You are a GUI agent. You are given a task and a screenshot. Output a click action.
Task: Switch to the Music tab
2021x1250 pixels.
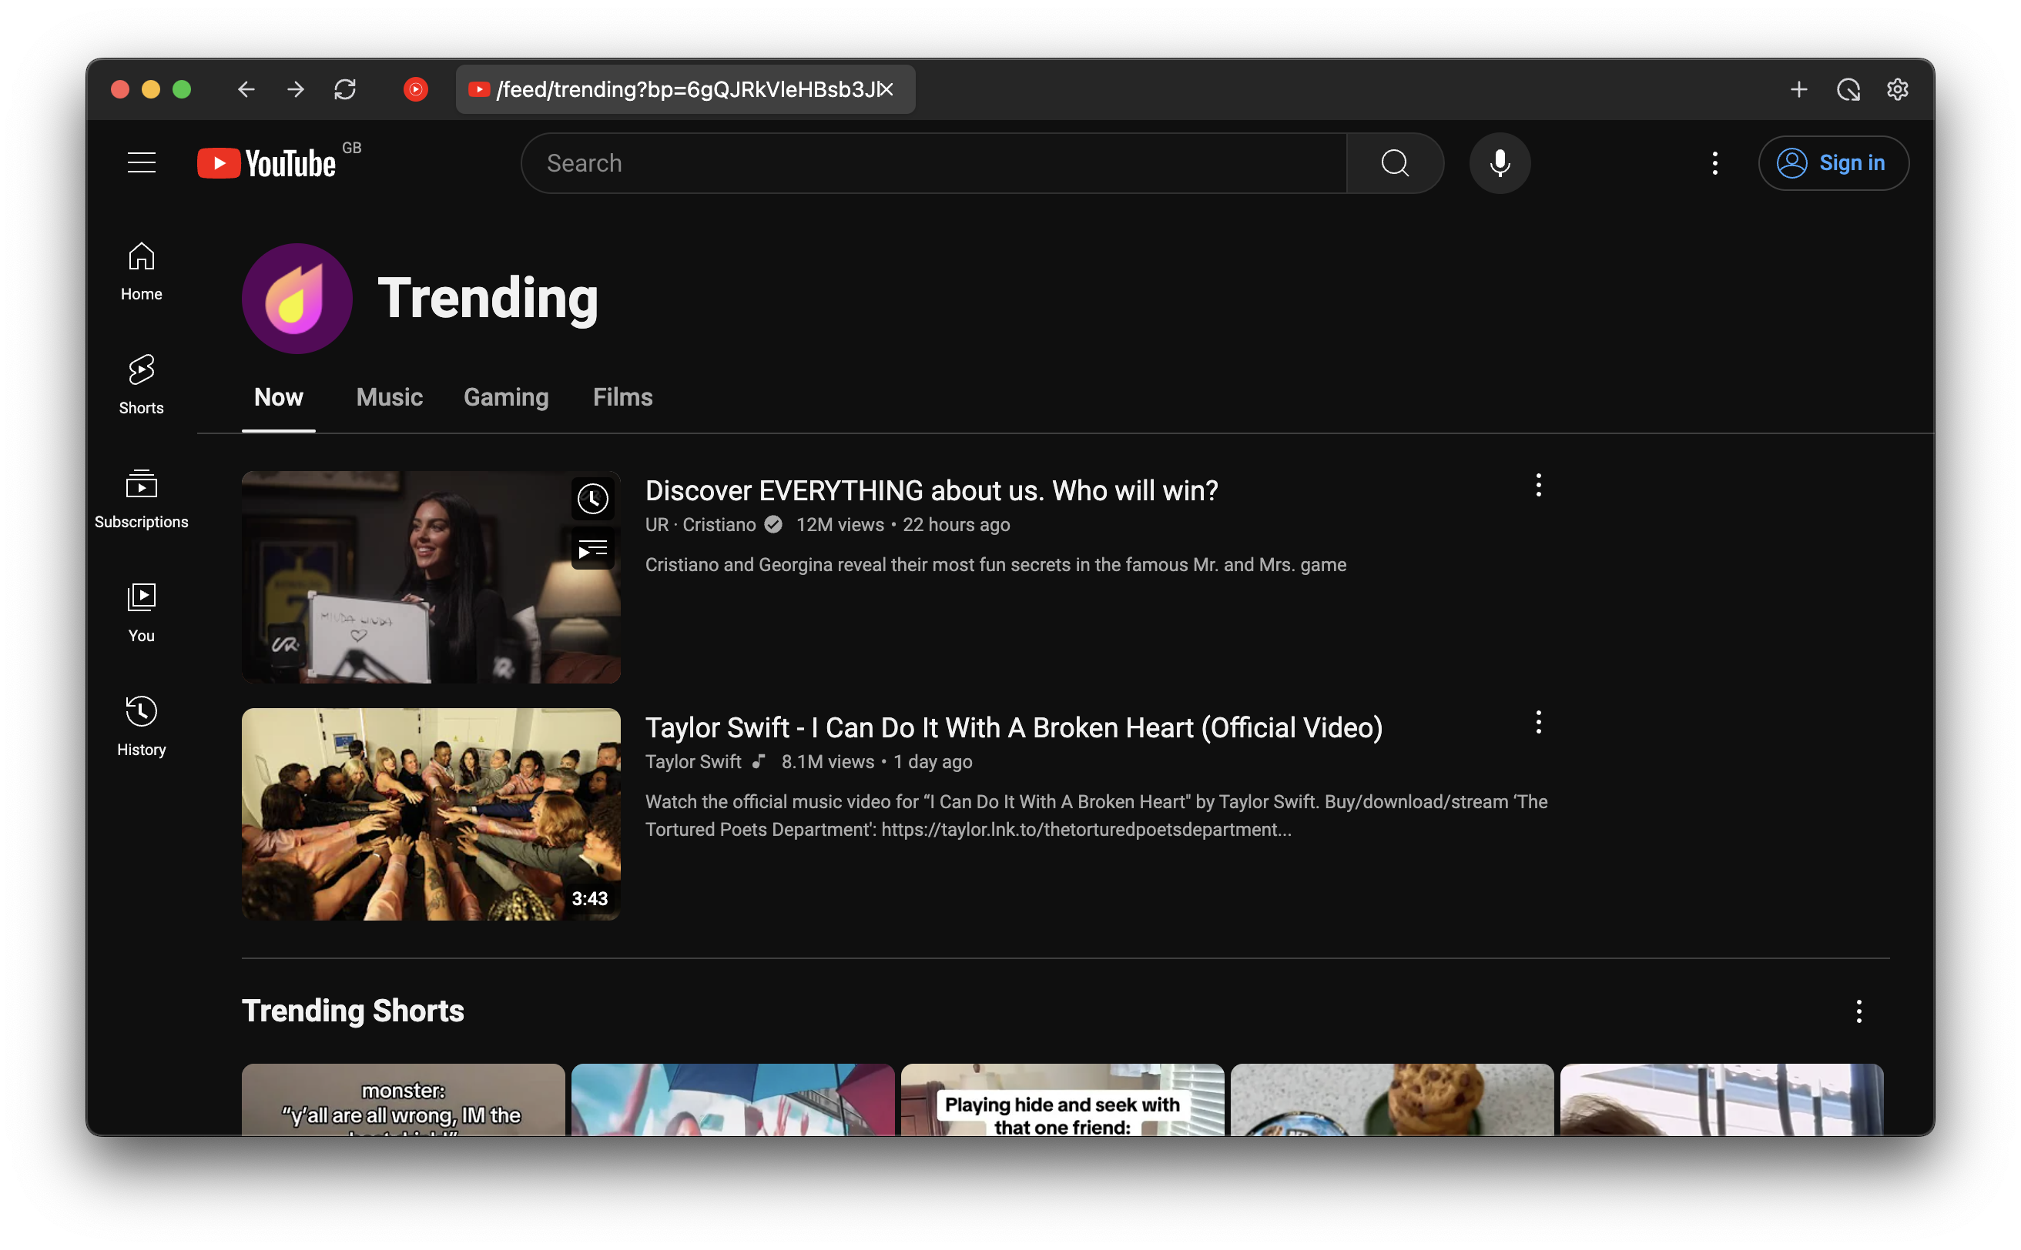389,398
